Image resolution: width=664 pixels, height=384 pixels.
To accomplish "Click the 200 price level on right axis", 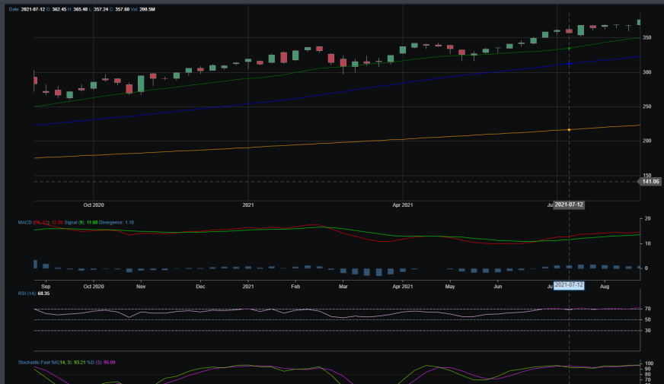I will [646, 141].
